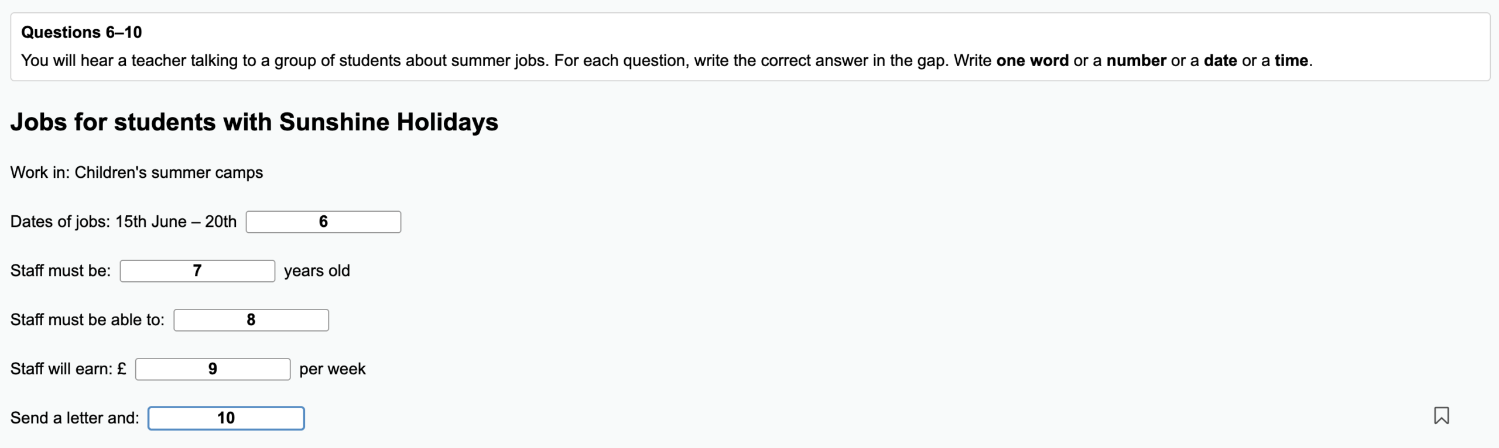Click the 'per week' text after gap 9
Image resolution: width=1499 pixels, height=448 pixels.
(x=332, y=369)
